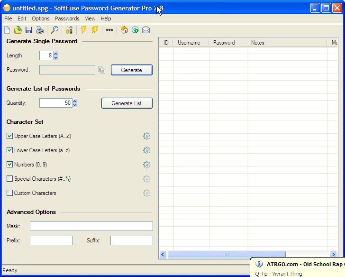Open Upper Case Letters gear settings

point(146,136)
